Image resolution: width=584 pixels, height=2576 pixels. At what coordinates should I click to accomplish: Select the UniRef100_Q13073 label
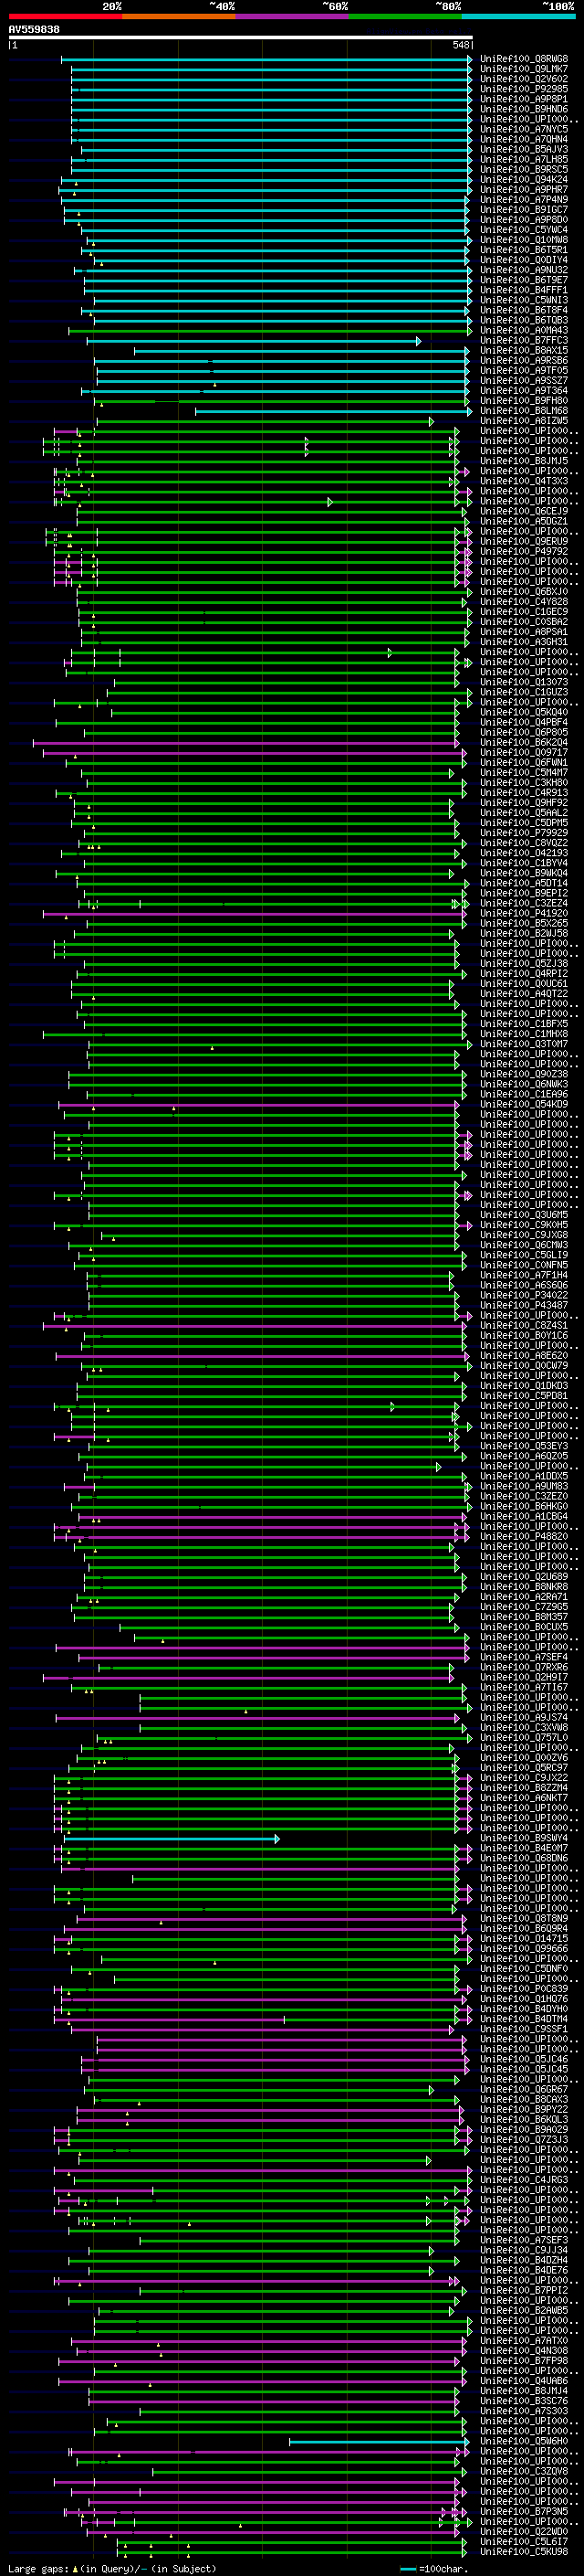[524, 683]
